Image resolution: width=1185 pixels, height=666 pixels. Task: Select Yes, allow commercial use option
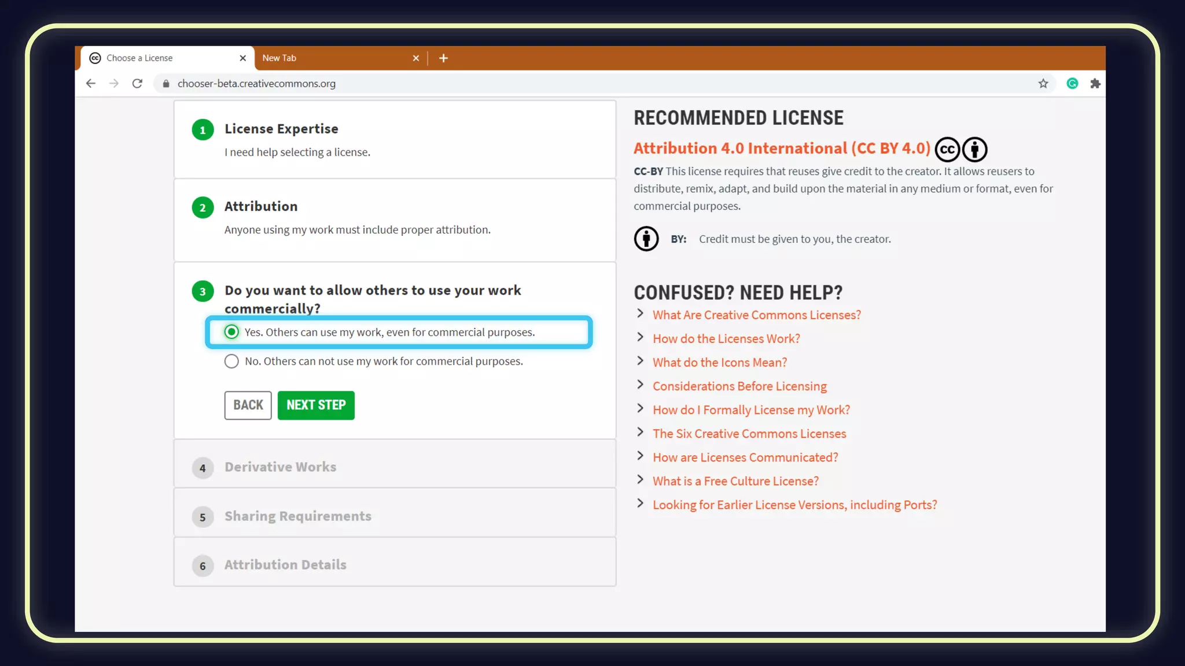coord(231,332)
